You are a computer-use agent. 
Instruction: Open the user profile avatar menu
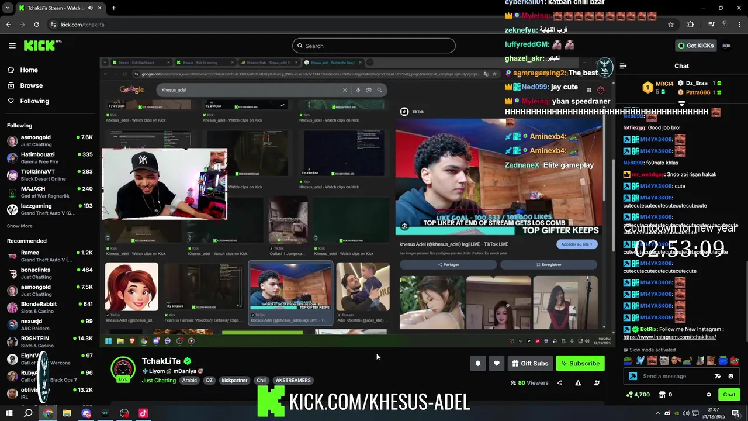tap(726, 46)
